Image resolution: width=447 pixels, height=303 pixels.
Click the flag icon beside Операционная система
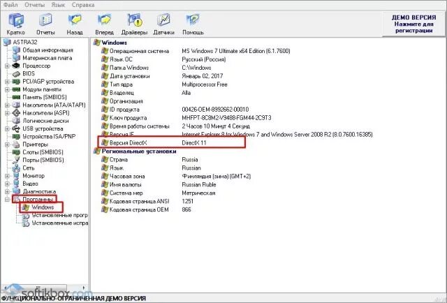coord(105,51)
